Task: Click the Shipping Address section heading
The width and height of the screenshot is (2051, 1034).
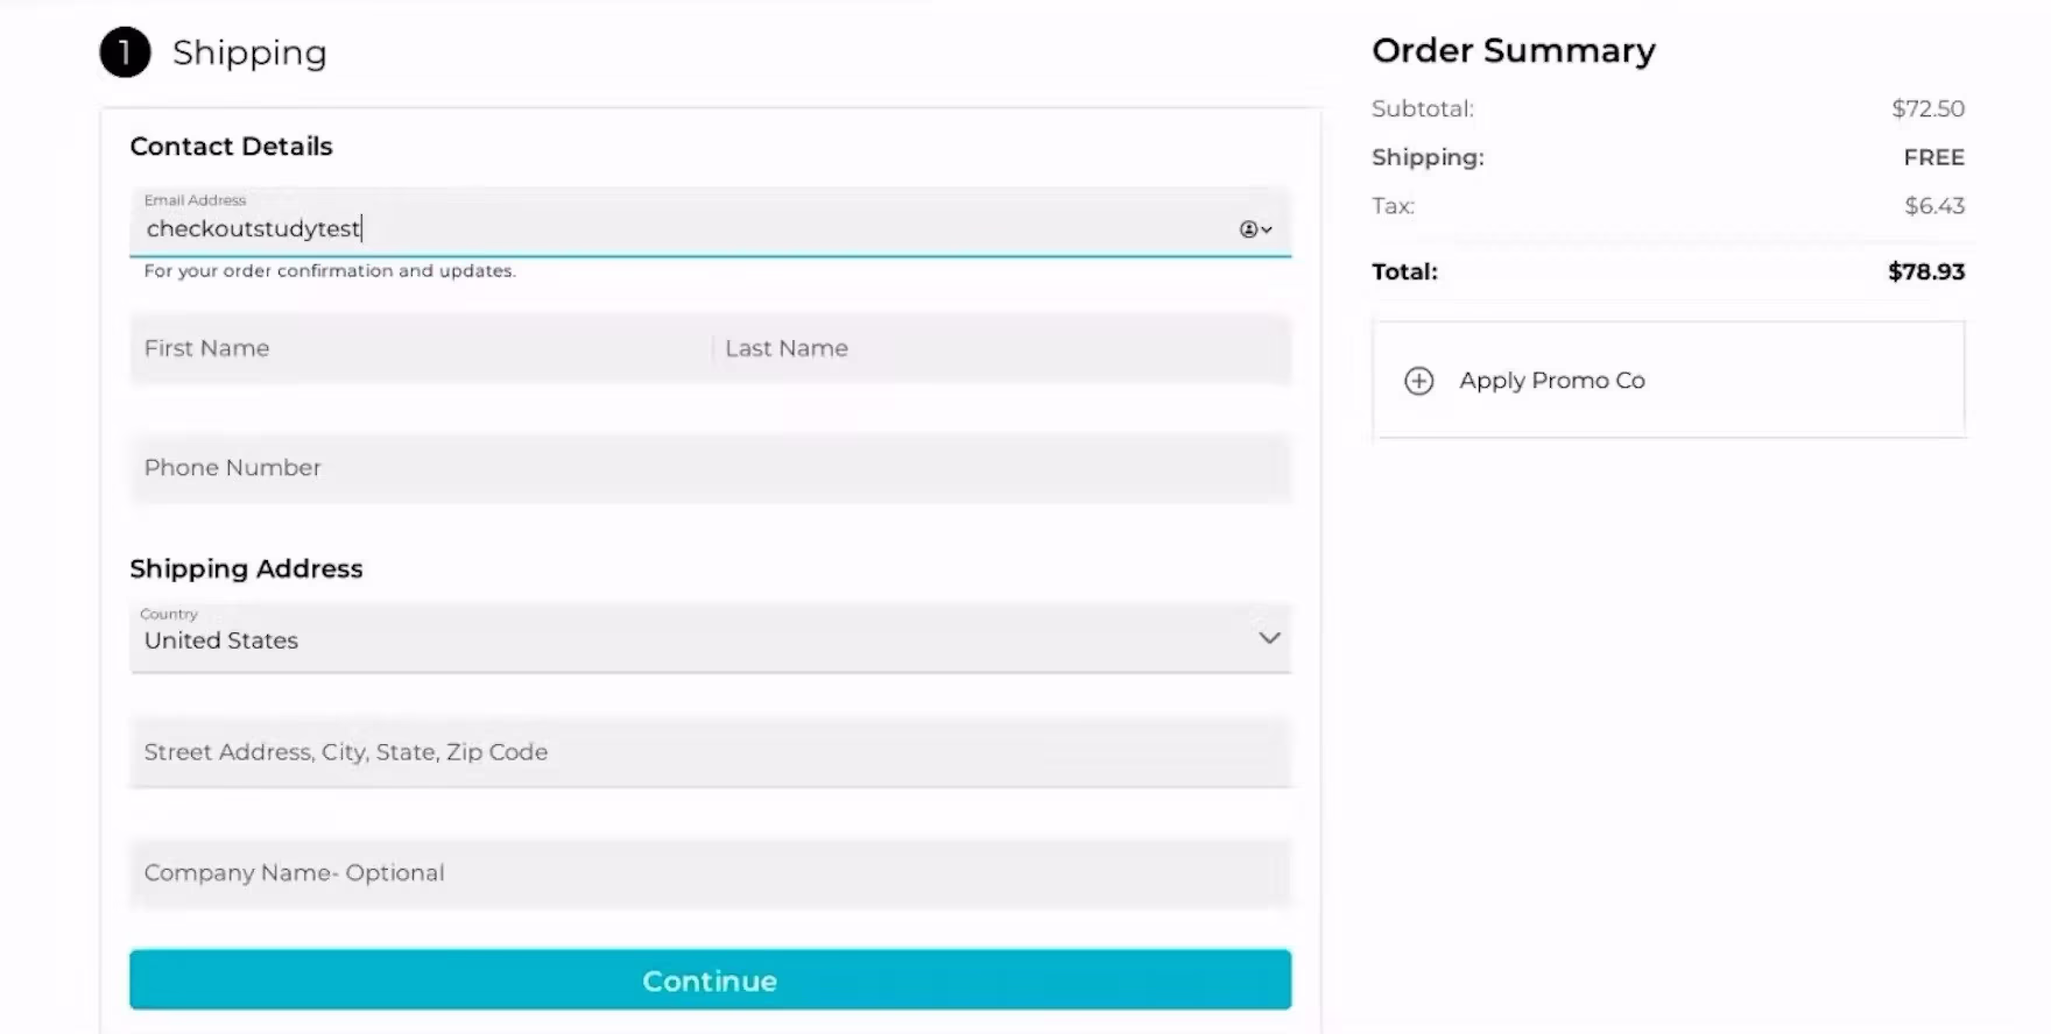Action: [x=246, y=569]
